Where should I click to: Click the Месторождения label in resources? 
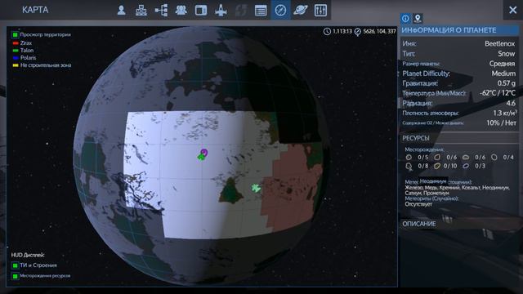(424, 149)
